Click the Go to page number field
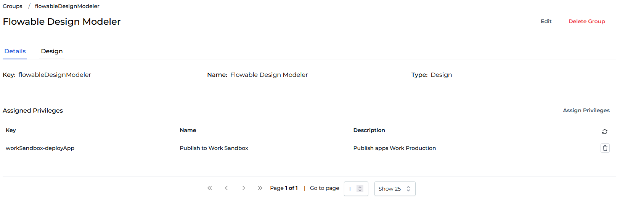Viewport: 620px width, 199px height. [x=351, y=189]
